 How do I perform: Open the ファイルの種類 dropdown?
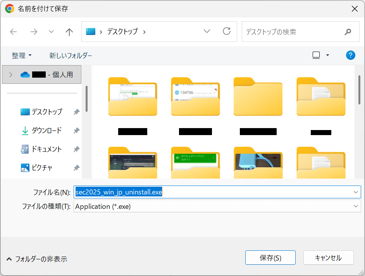(x=356, y=206)
